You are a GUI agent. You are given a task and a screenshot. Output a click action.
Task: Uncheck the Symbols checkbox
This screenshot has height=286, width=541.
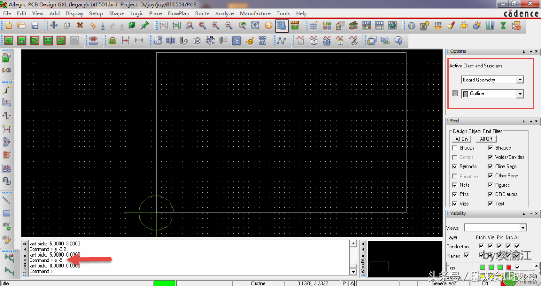click(x=455, y=166)
